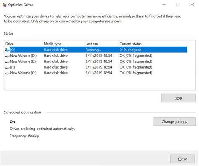The width and height of the screenshot is (199, 166).
Task: Stop the running analysis
Action: pos(178,98)
